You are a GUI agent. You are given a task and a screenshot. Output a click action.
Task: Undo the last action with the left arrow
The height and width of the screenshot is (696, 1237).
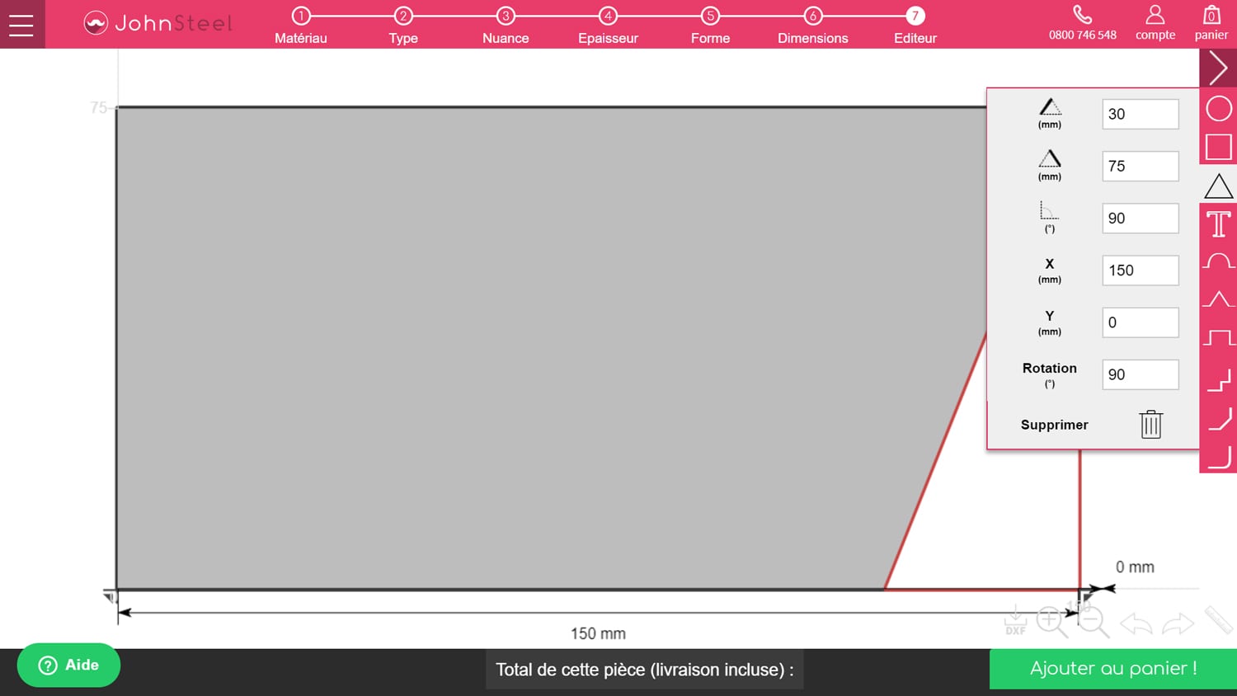pos(1136,624)
